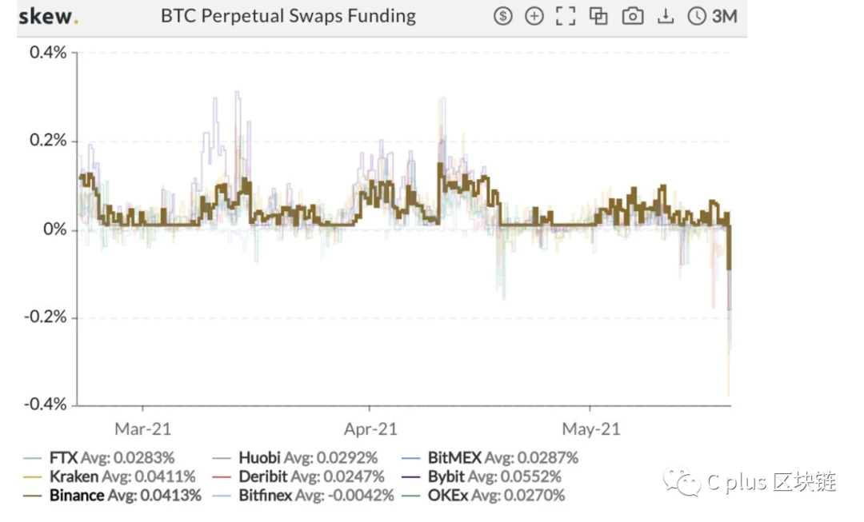Click the BitMEX legend entry
The width and height of the screenshot is (864, 522).
pos(490,457)
